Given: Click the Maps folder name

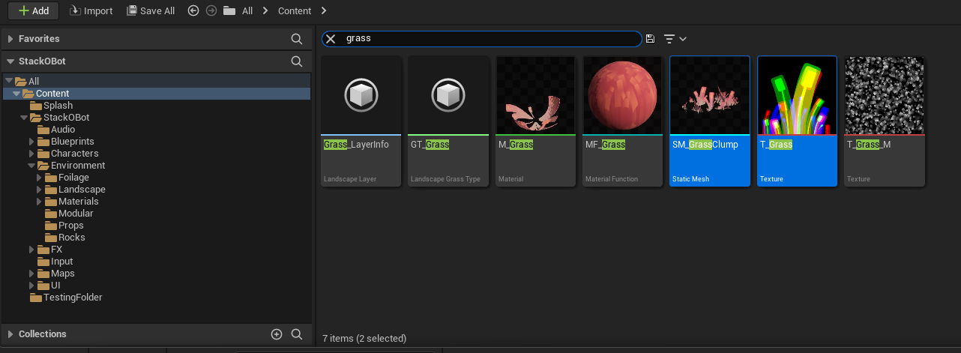Looking at the screenshot, I should (x=63, y=274).
